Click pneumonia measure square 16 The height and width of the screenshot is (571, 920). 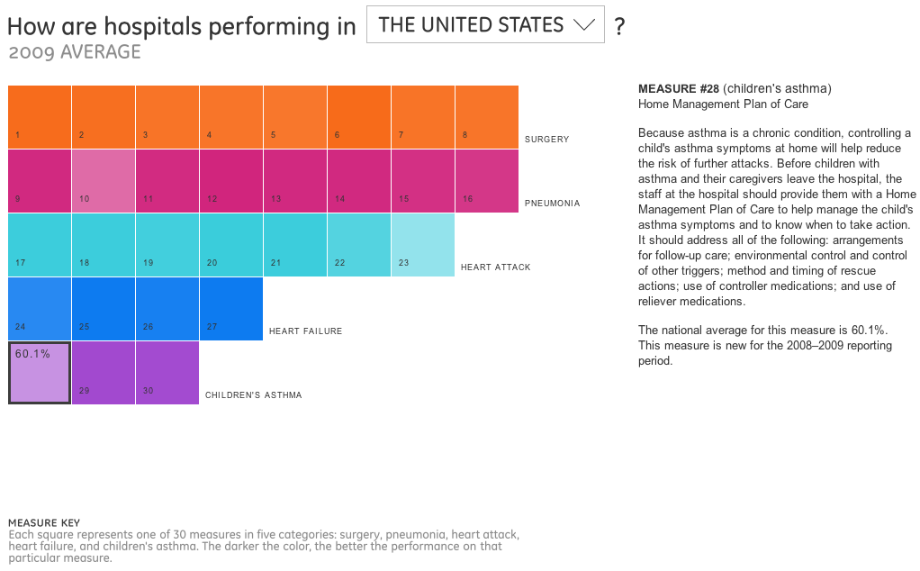(x=487, y=181)
